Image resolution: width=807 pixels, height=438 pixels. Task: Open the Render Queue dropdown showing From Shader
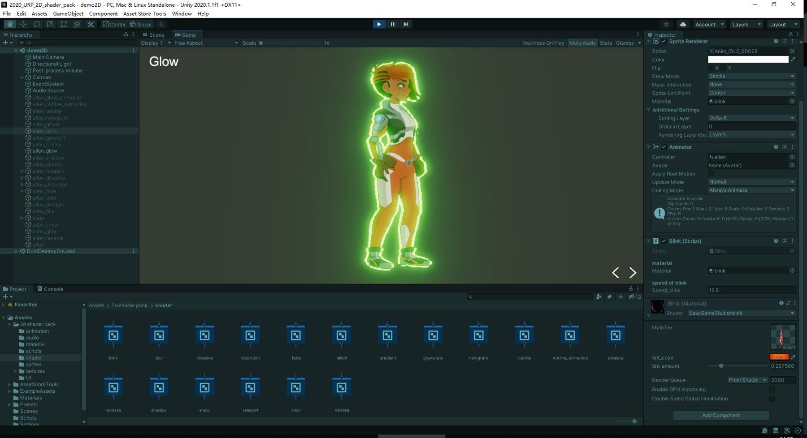point(747,379)
